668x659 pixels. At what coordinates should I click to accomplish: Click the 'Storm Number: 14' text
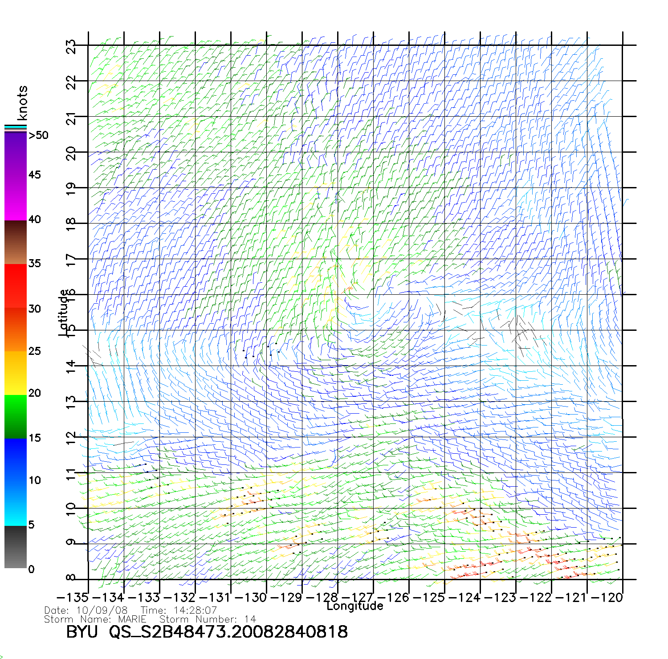pyautogui.click(x=208, y=619)
